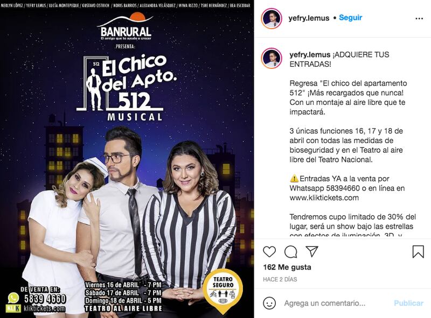
Task: Click the www.kliktickets.com text in caption
Action: point(324,197)
